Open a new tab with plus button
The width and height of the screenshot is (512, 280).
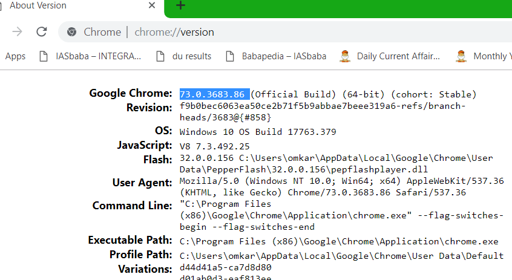tap(180, 5)
